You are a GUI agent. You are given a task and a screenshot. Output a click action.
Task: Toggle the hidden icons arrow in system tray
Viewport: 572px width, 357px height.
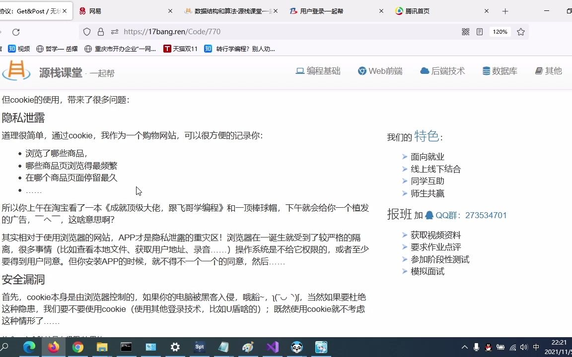pos(464,347)
